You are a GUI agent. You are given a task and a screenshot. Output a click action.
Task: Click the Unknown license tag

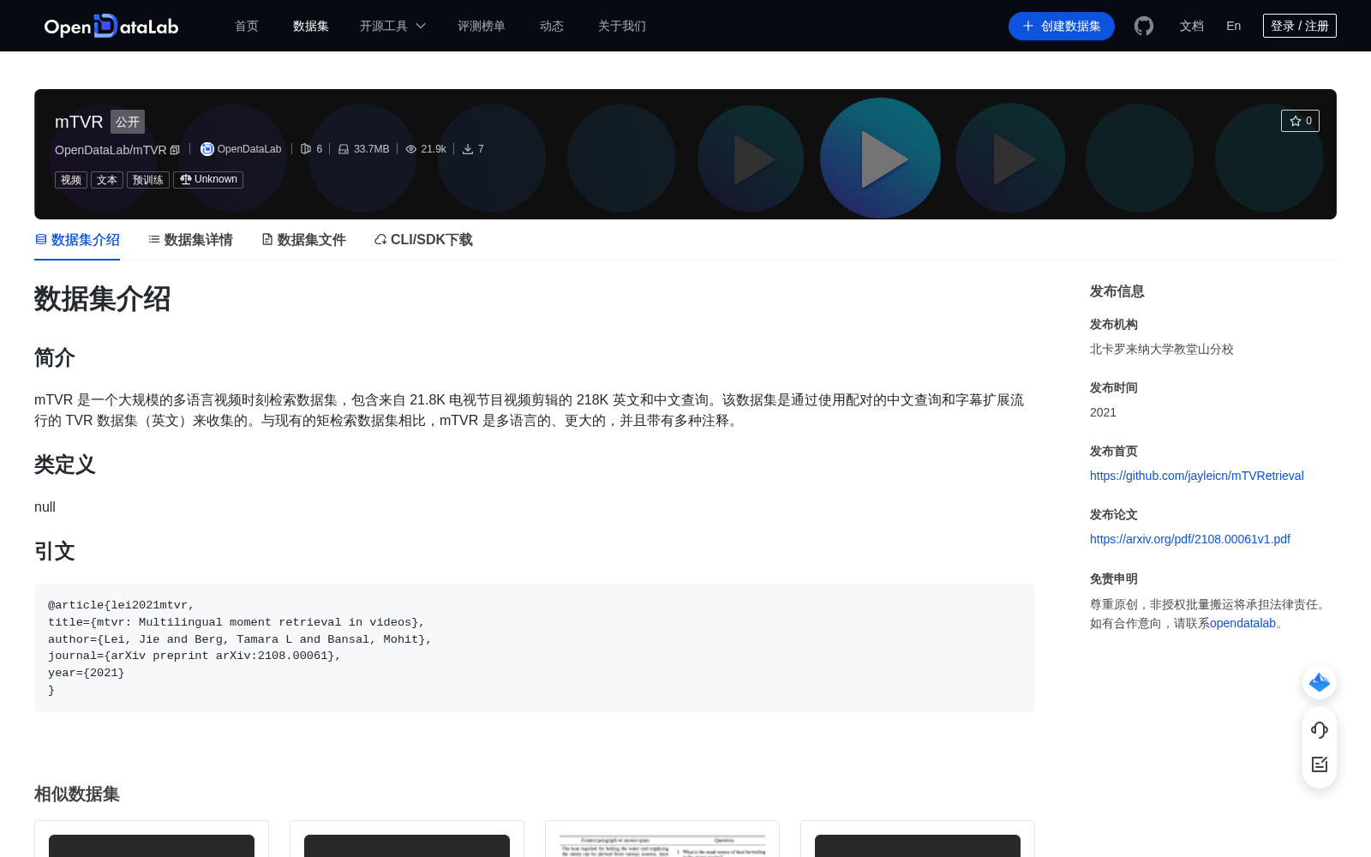pyautogui.click(x=208, y=179)
